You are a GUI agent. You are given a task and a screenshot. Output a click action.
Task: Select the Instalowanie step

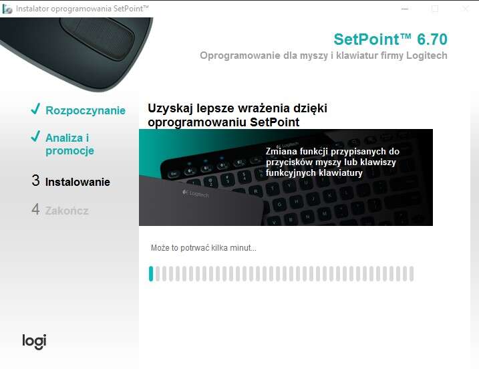tap(77, 182)
